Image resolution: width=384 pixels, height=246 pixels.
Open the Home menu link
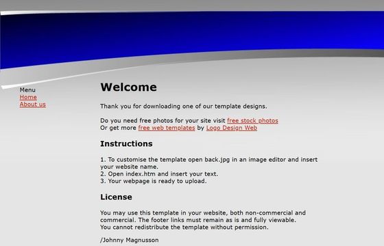(x=28, y=97)
